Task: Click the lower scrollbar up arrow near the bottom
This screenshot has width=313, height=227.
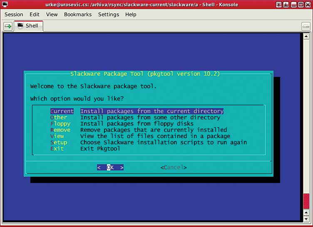Action: [x=306, y=212]
